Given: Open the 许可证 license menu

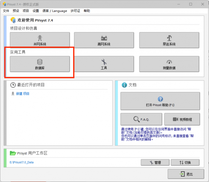Looking at the screenshot, I should tap(75, 11).
